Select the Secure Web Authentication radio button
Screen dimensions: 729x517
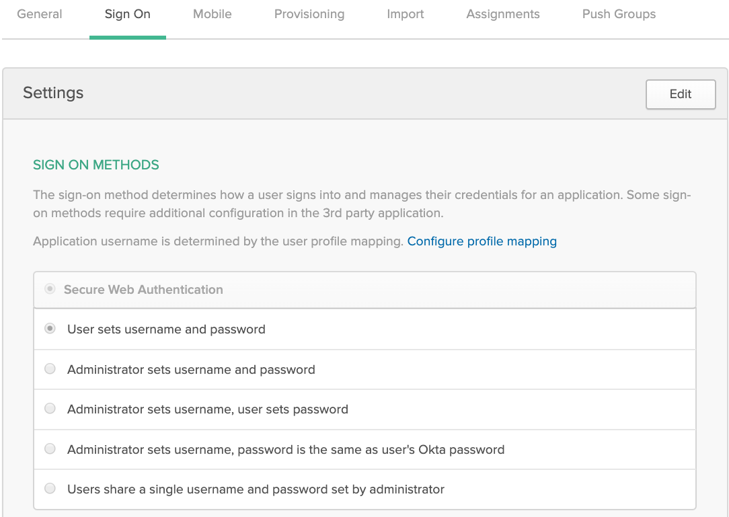(50, 288)
